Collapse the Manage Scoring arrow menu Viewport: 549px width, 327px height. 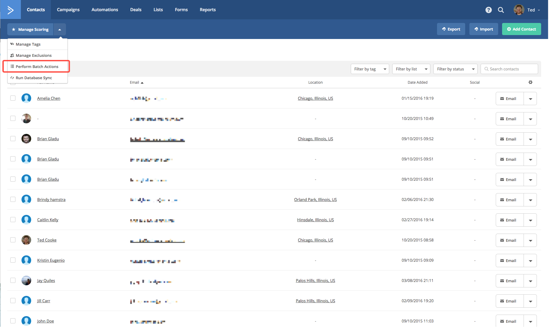60,30
